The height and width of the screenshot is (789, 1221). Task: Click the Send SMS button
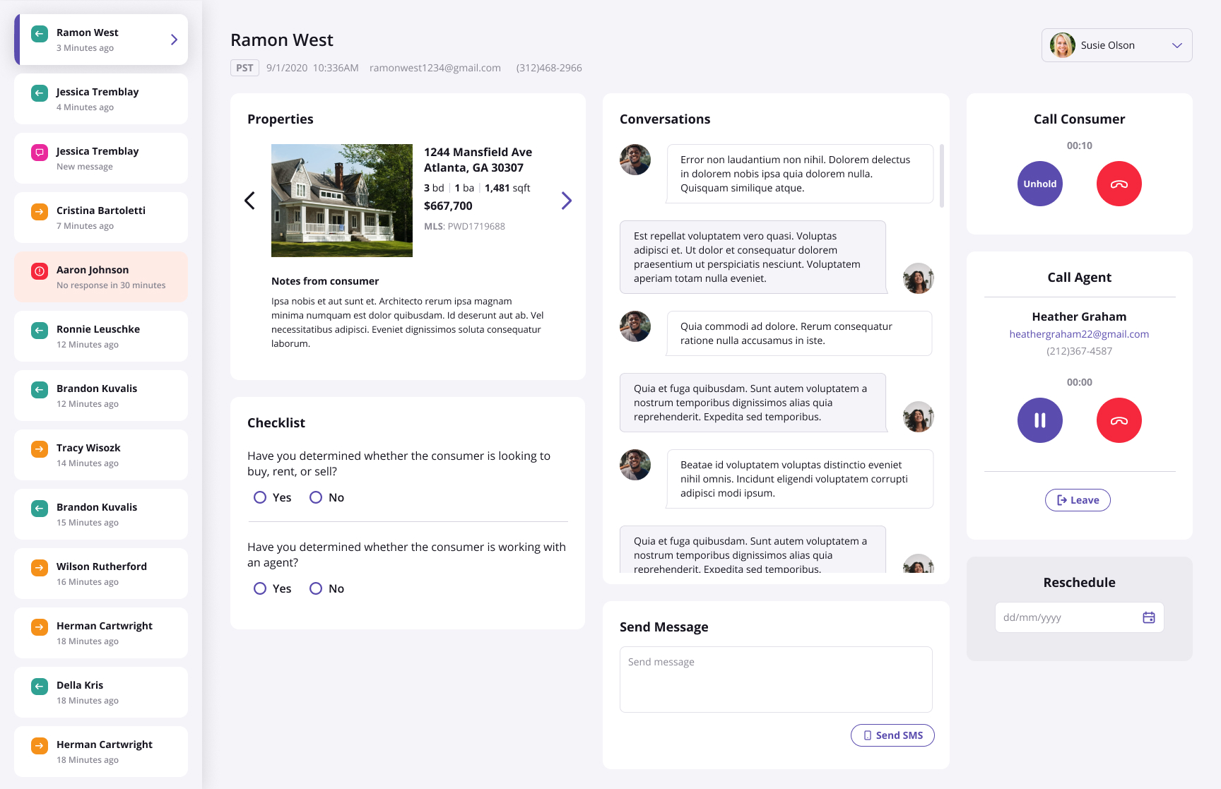click(x=892, y=735)
